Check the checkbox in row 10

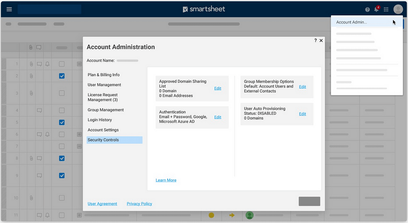(62, 198)
